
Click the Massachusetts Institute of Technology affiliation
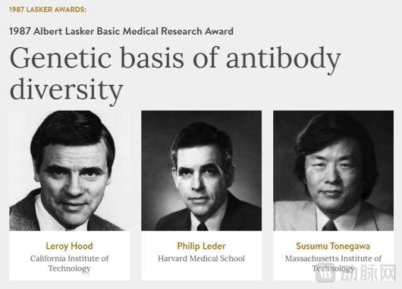(x=333, y=263)
